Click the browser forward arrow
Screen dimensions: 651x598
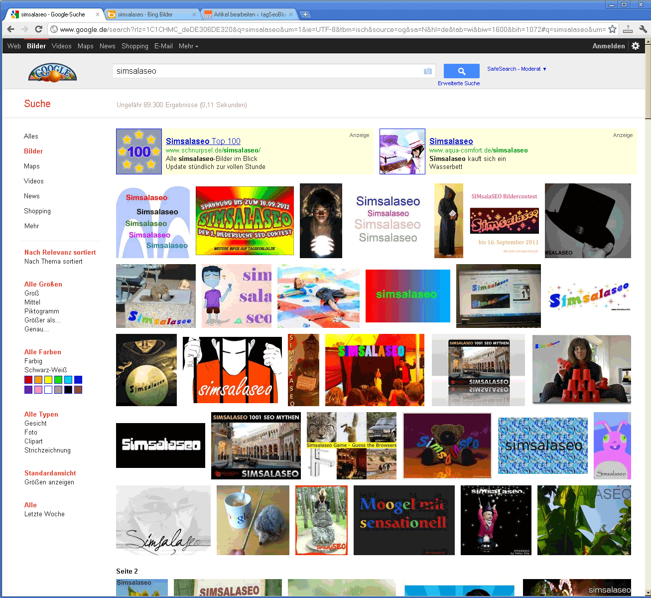[24, 29]
